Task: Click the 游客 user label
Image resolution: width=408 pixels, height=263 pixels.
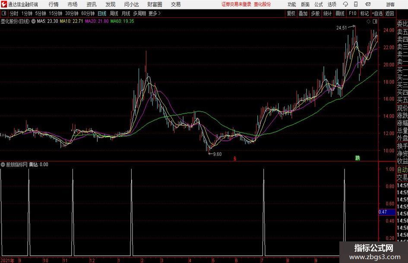Action: coord(390,4)
